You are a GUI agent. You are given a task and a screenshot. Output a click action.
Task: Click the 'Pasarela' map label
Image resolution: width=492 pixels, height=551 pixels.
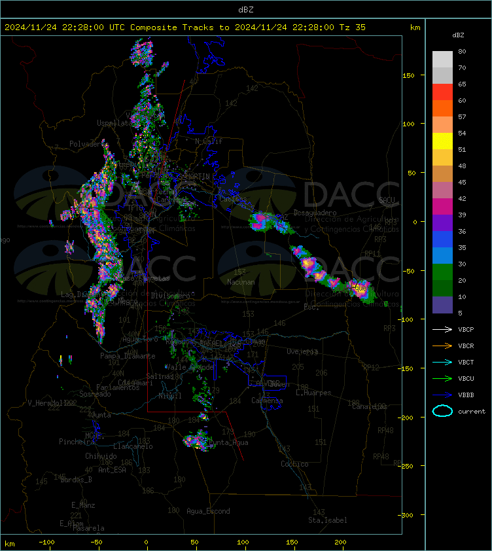point(88,528)
